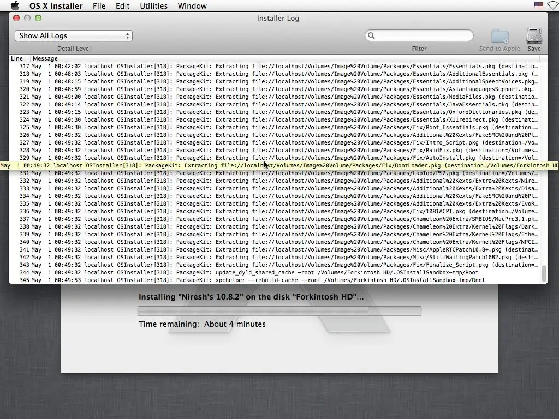
Task: Click the Time remaining About 4 minutes text
Action: pos(202,324)
